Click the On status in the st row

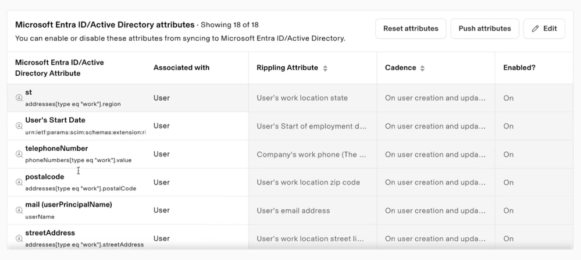tap(508, 98)
